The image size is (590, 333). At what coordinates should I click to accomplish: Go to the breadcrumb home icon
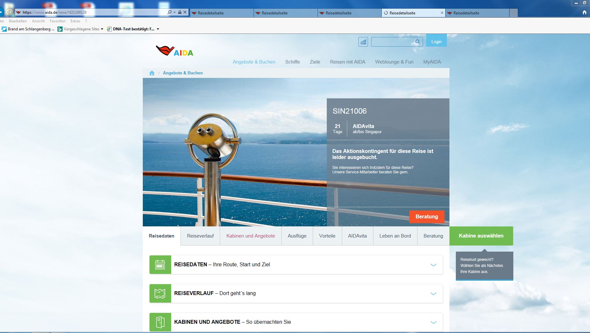(152, 73)
